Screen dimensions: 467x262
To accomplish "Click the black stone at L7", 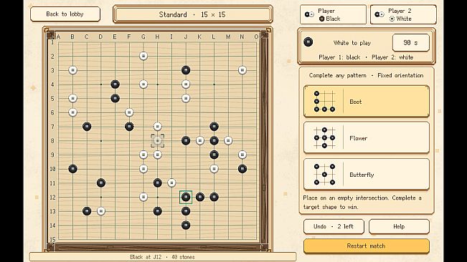I will [214, 127].
